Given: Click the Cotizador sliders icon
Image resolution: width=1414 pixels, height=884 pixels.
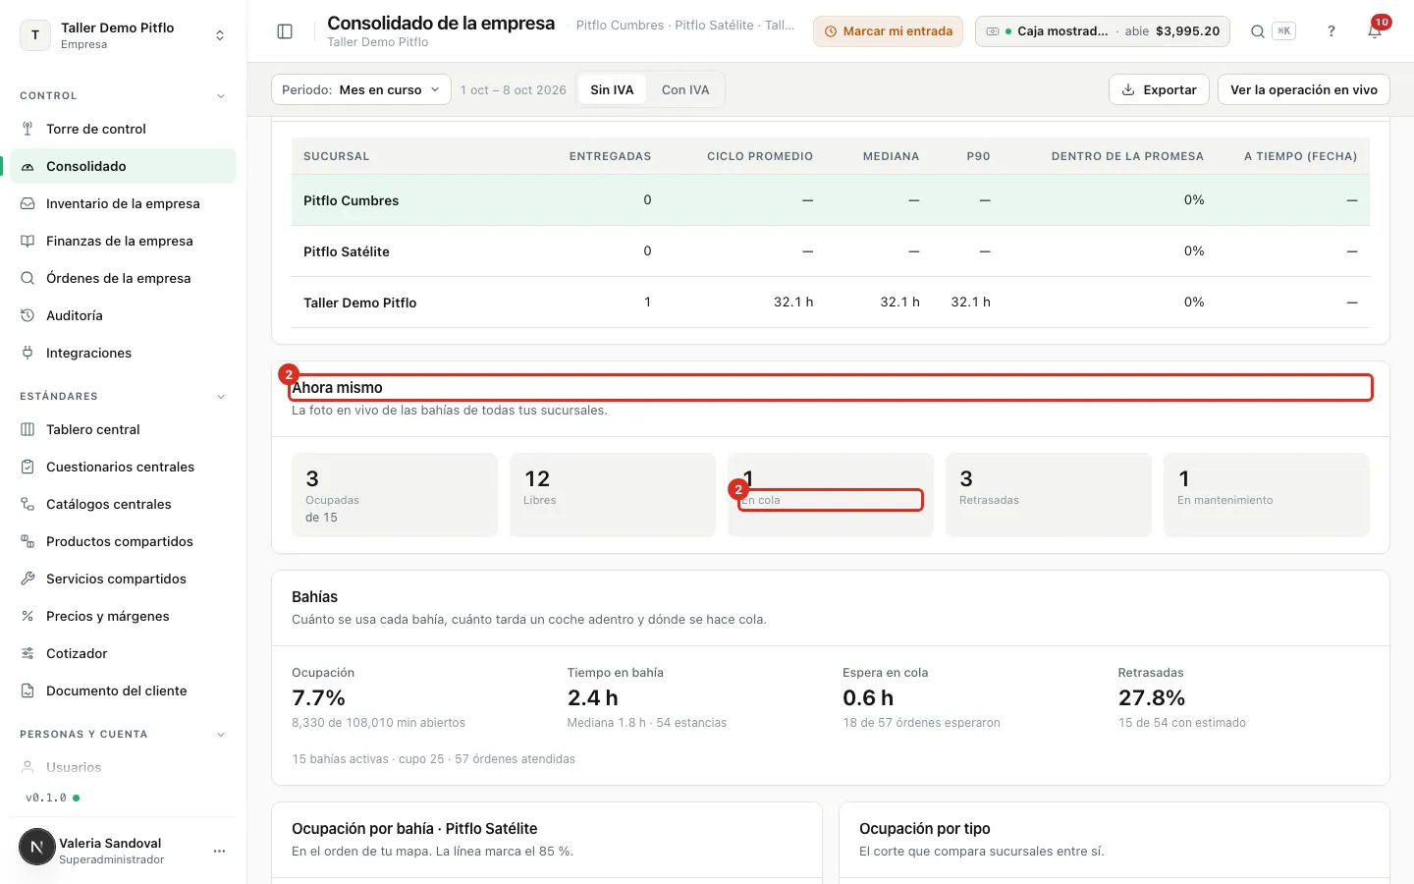Looking at the screenshot, I should [27, 653].
